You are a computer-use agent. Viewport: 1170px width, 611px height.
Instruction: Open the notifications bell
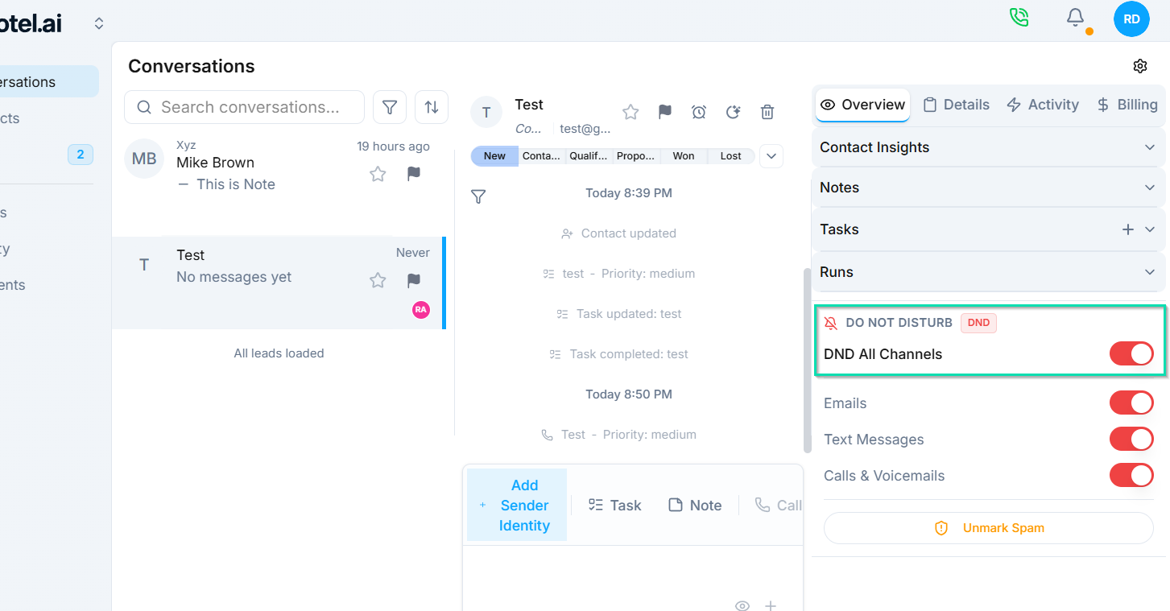coord(1075,18)
